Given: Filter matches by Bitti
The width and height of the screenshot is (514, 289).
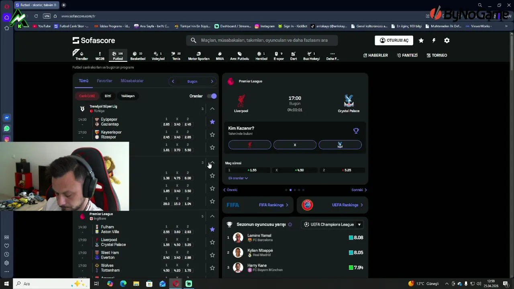Looking at the screenshot, I should (x=108, y=96).
